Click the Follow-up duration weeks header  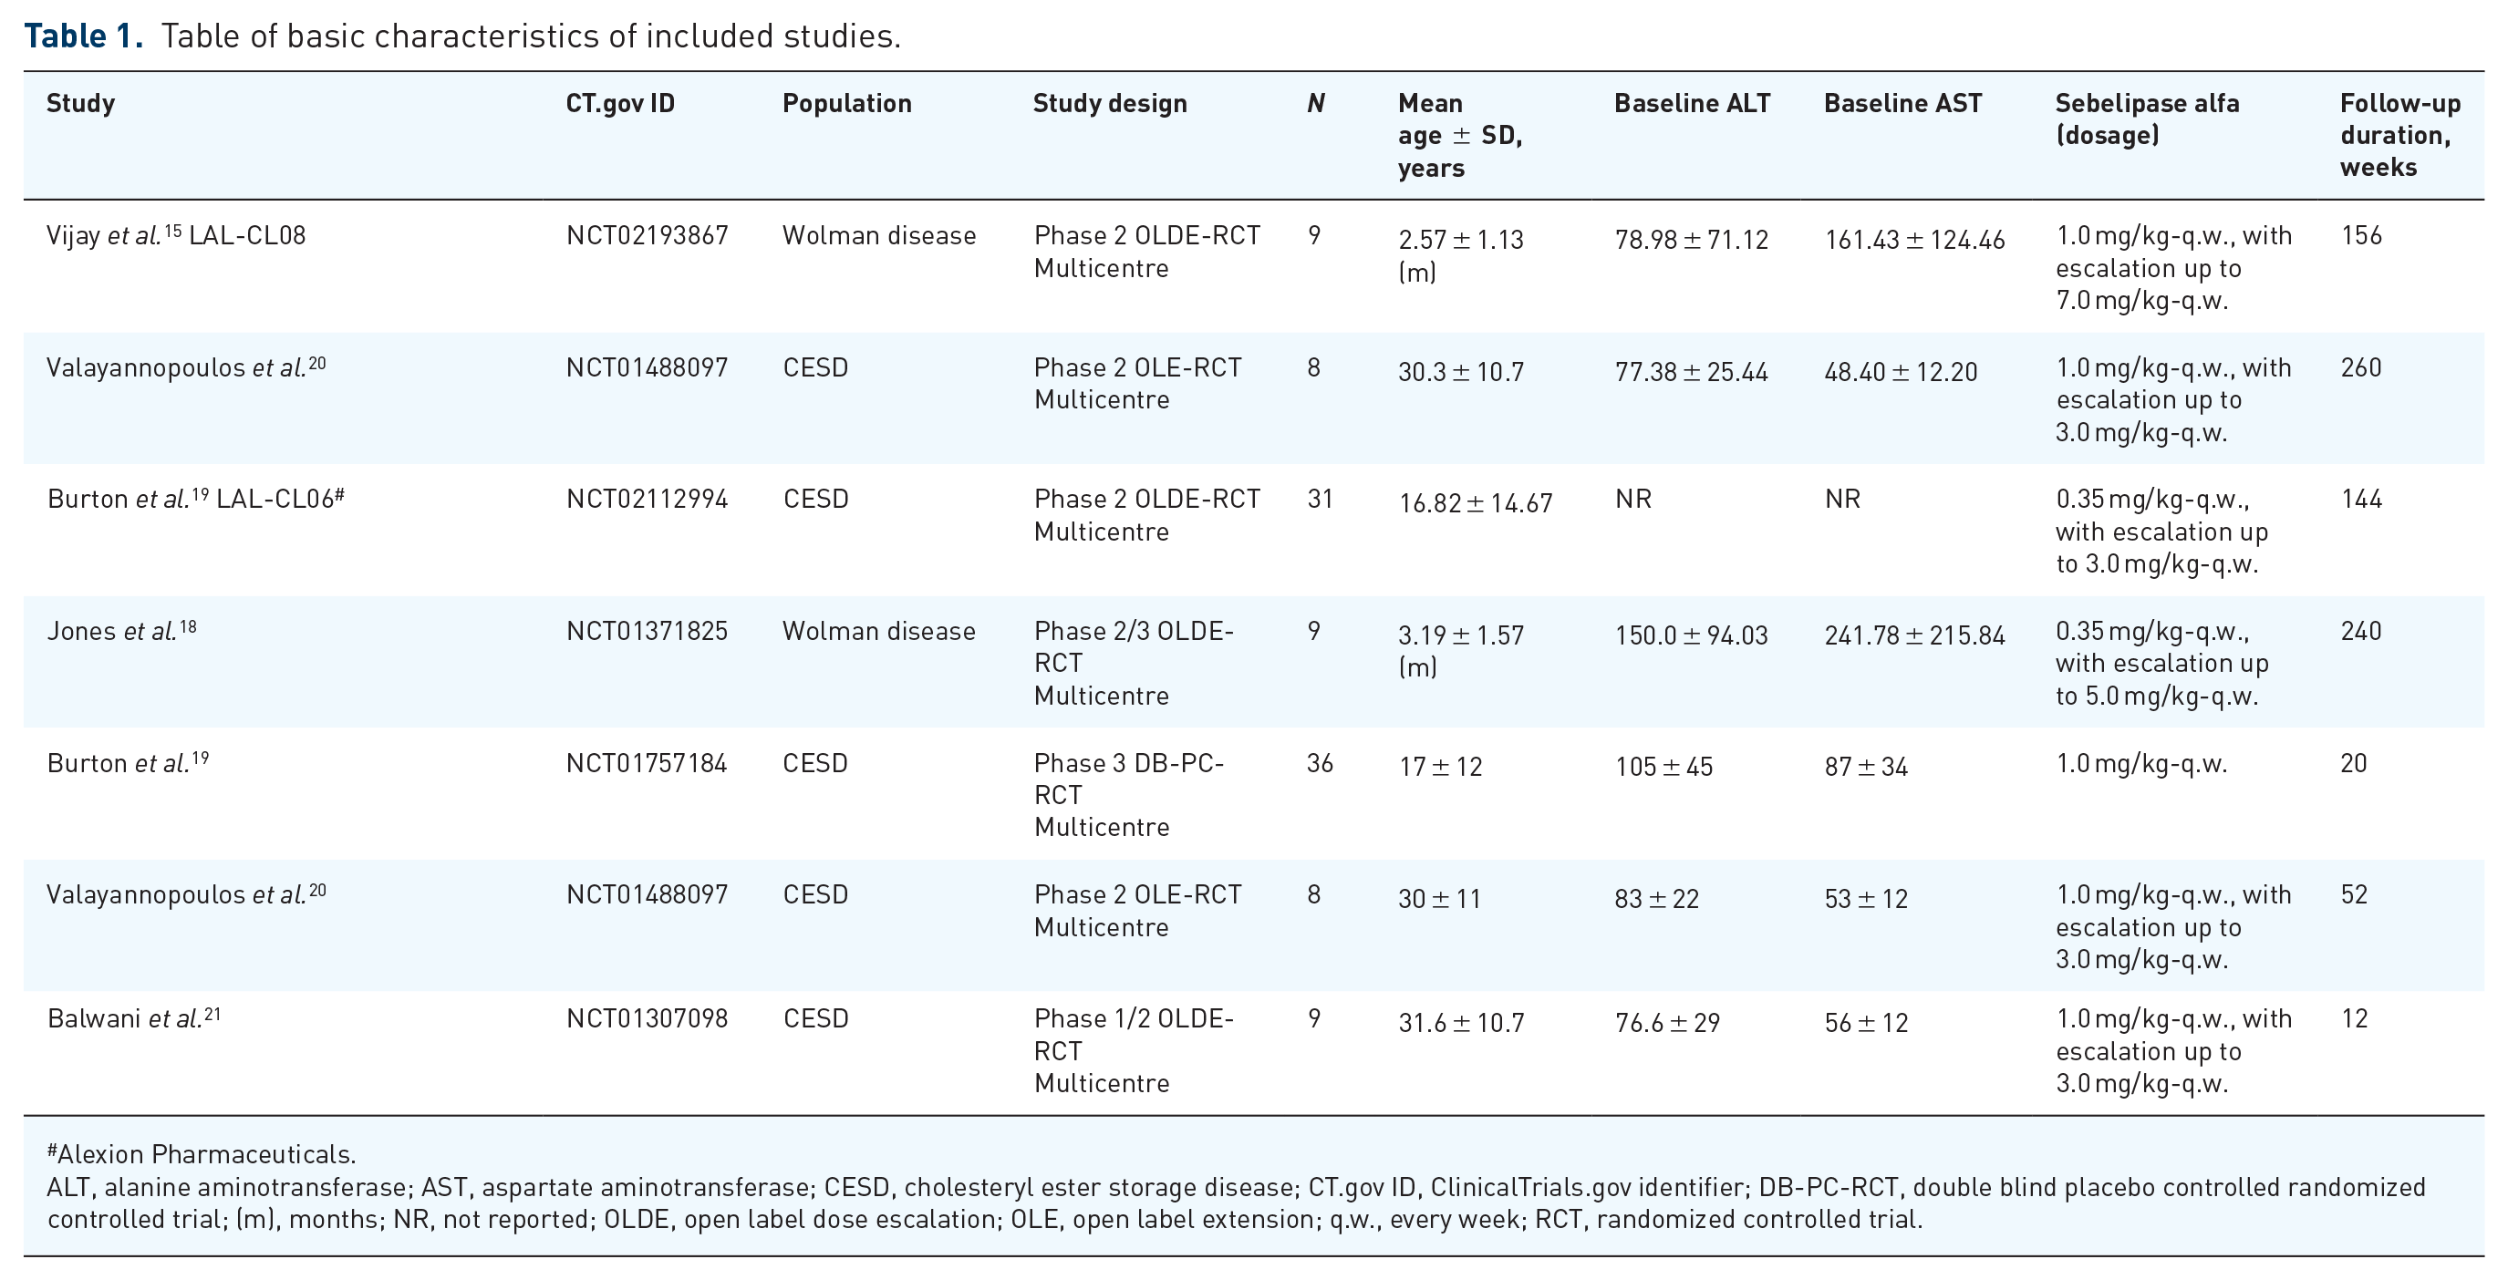click(x=2401, y=135)
